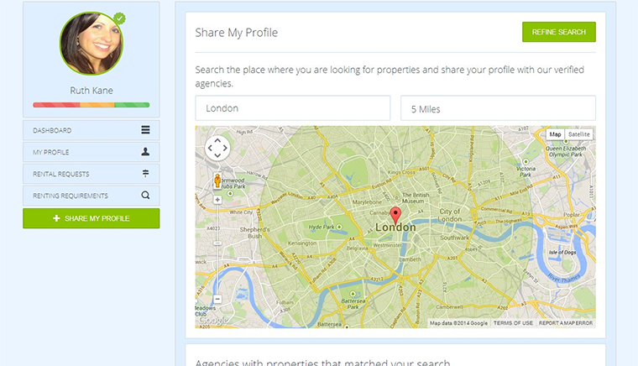Click the map zoom slider handle

click(x=217, y=243)
